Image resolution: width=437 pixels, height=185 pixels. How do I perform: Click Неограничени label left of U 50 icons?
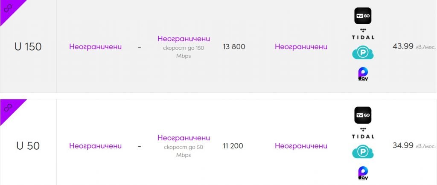301,146
